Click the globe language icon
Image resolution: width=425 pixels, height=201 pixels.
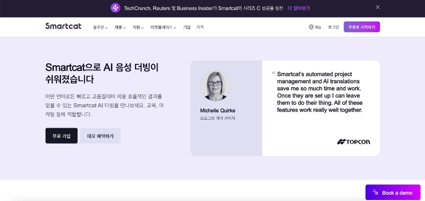coord(311,27)
